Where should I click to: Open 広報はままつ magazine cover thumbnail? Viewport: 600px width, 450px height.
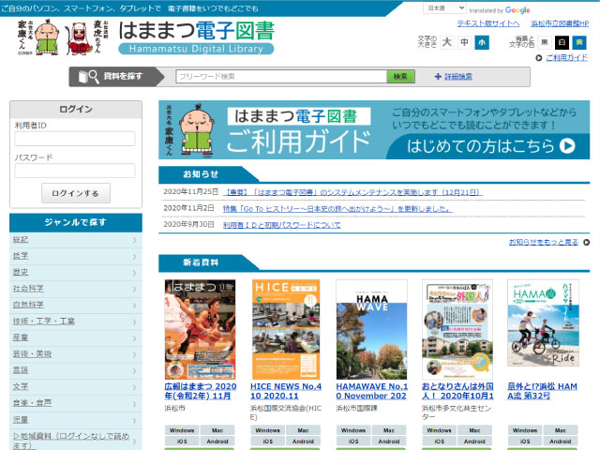pos(200,329)
